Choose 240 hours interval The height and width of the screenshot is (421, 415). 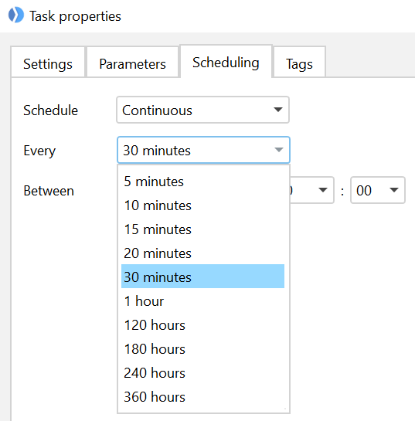202,372
